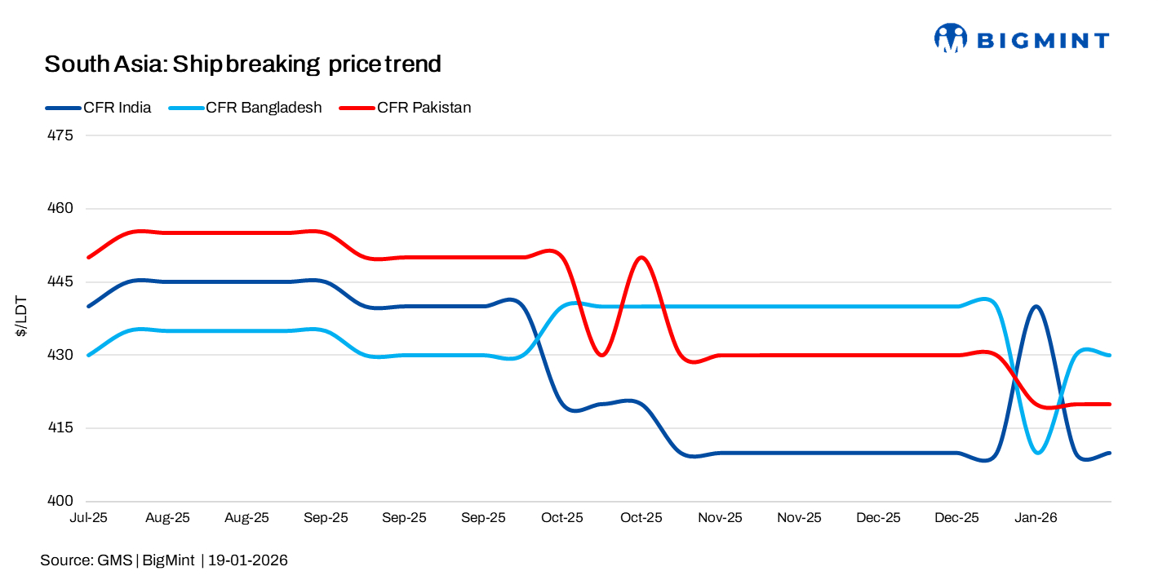Click the 475 y-axis label
The height and width of the screenshot is (580, 1158).
[62, 135]
